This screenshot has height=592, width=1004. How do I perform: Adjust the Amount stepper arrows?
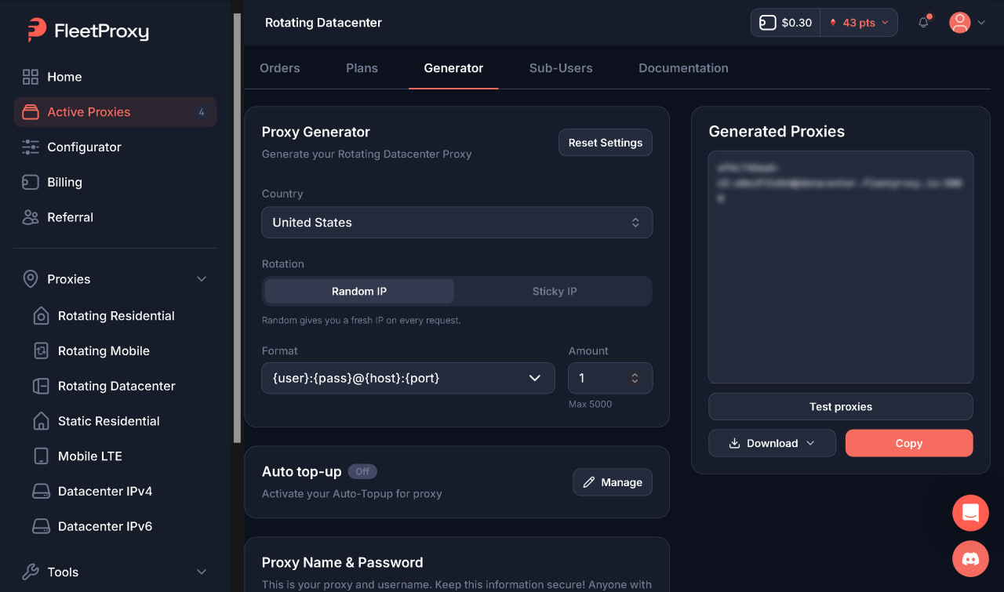(x=635, y=378)
